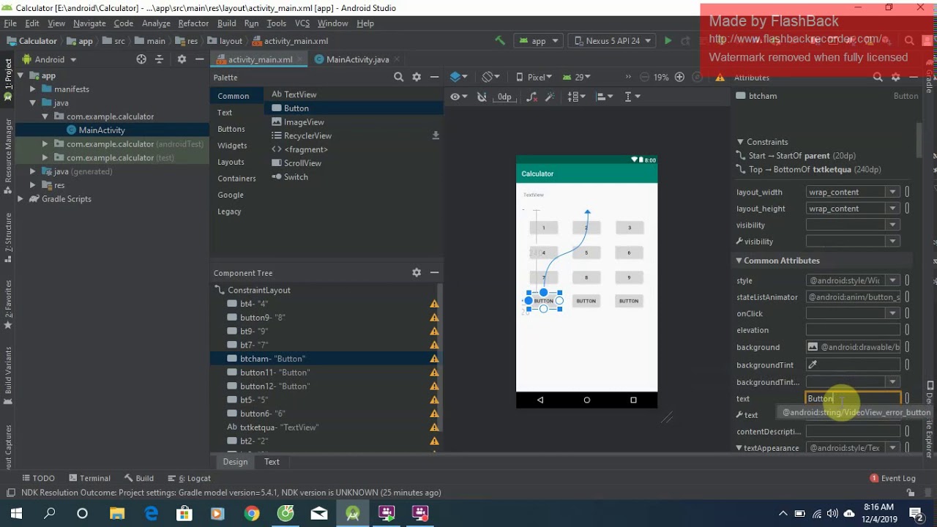Infer constraints with the magic wand

click(x=550, y=97)
